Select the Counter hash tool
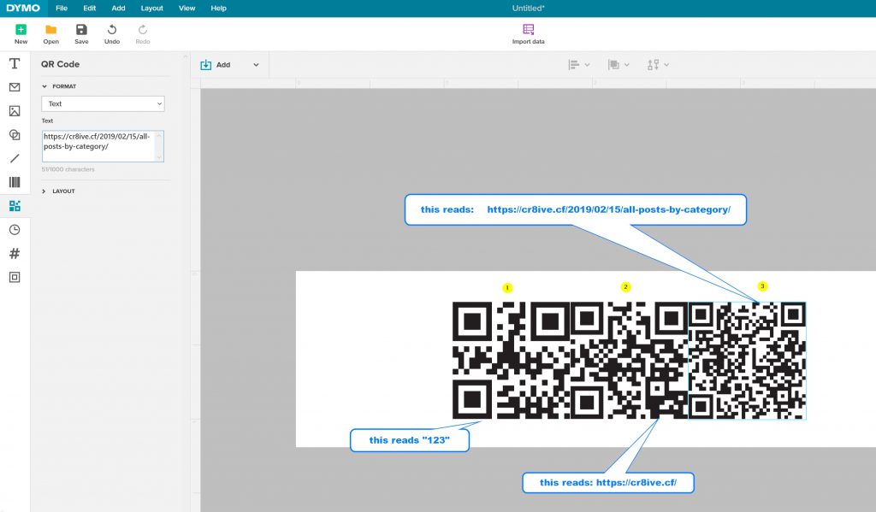The width and height of the screenshot is (876, 512). (x=15, y=253)
